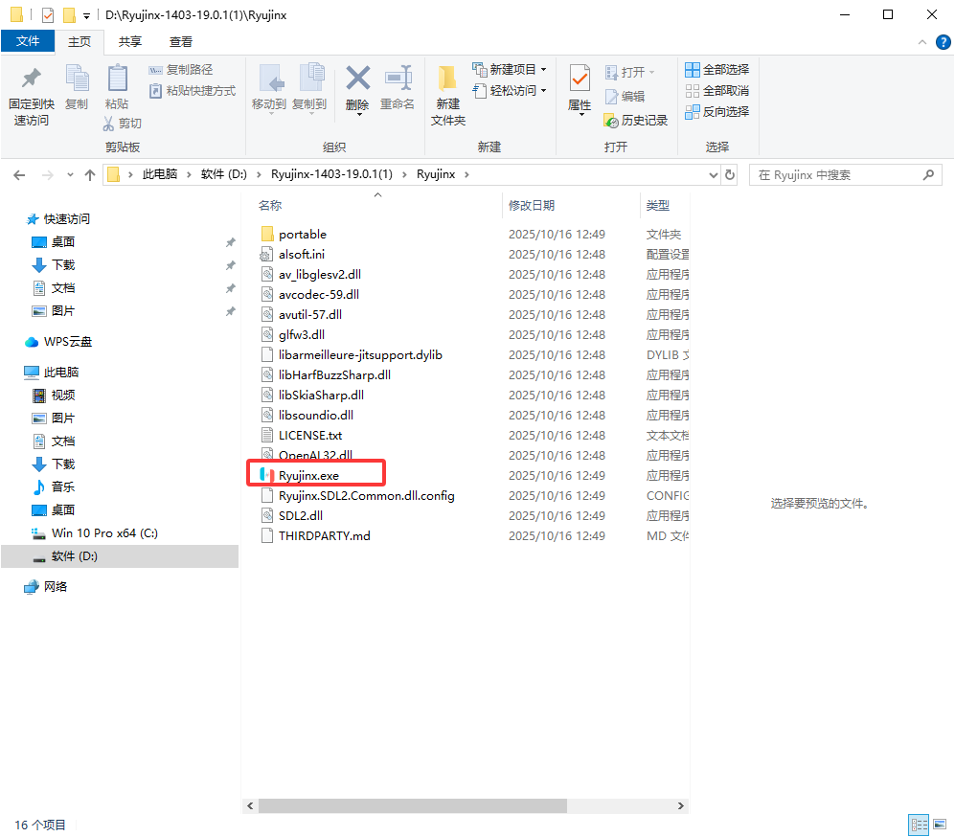
Task: Click the Select All option
Action: coord(717,70)
